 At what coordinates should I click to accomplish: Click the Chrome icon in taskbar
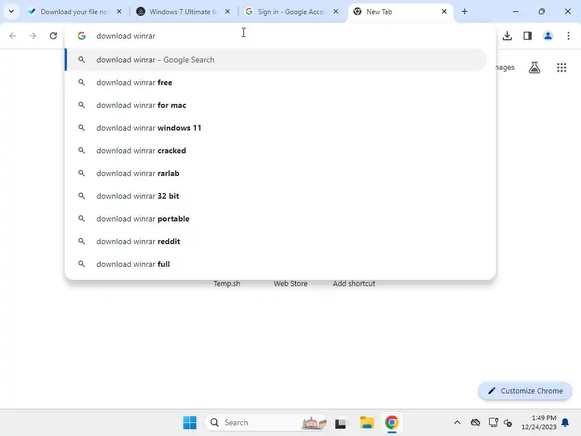click(x=391, y=422)
